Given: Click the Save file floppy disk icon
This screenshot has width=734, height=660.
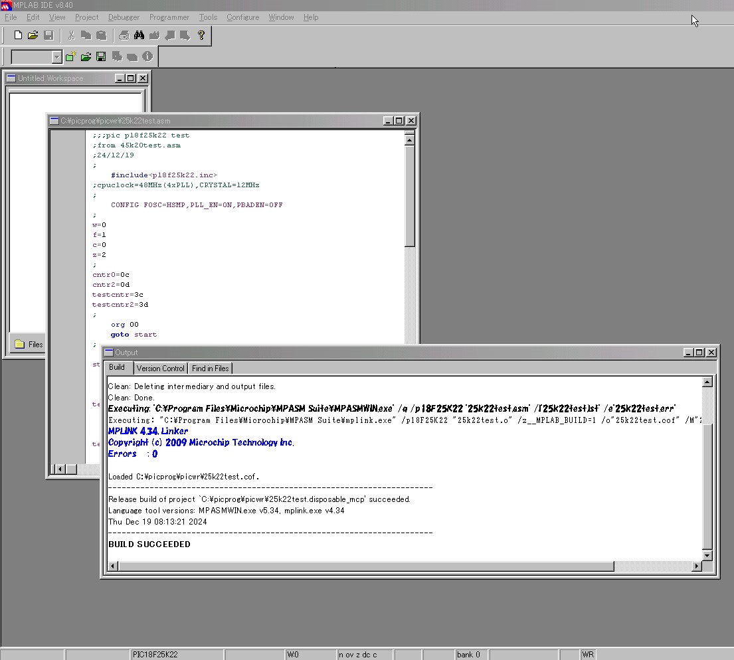Looking at the screenshot, I should (x=48, y=35).
